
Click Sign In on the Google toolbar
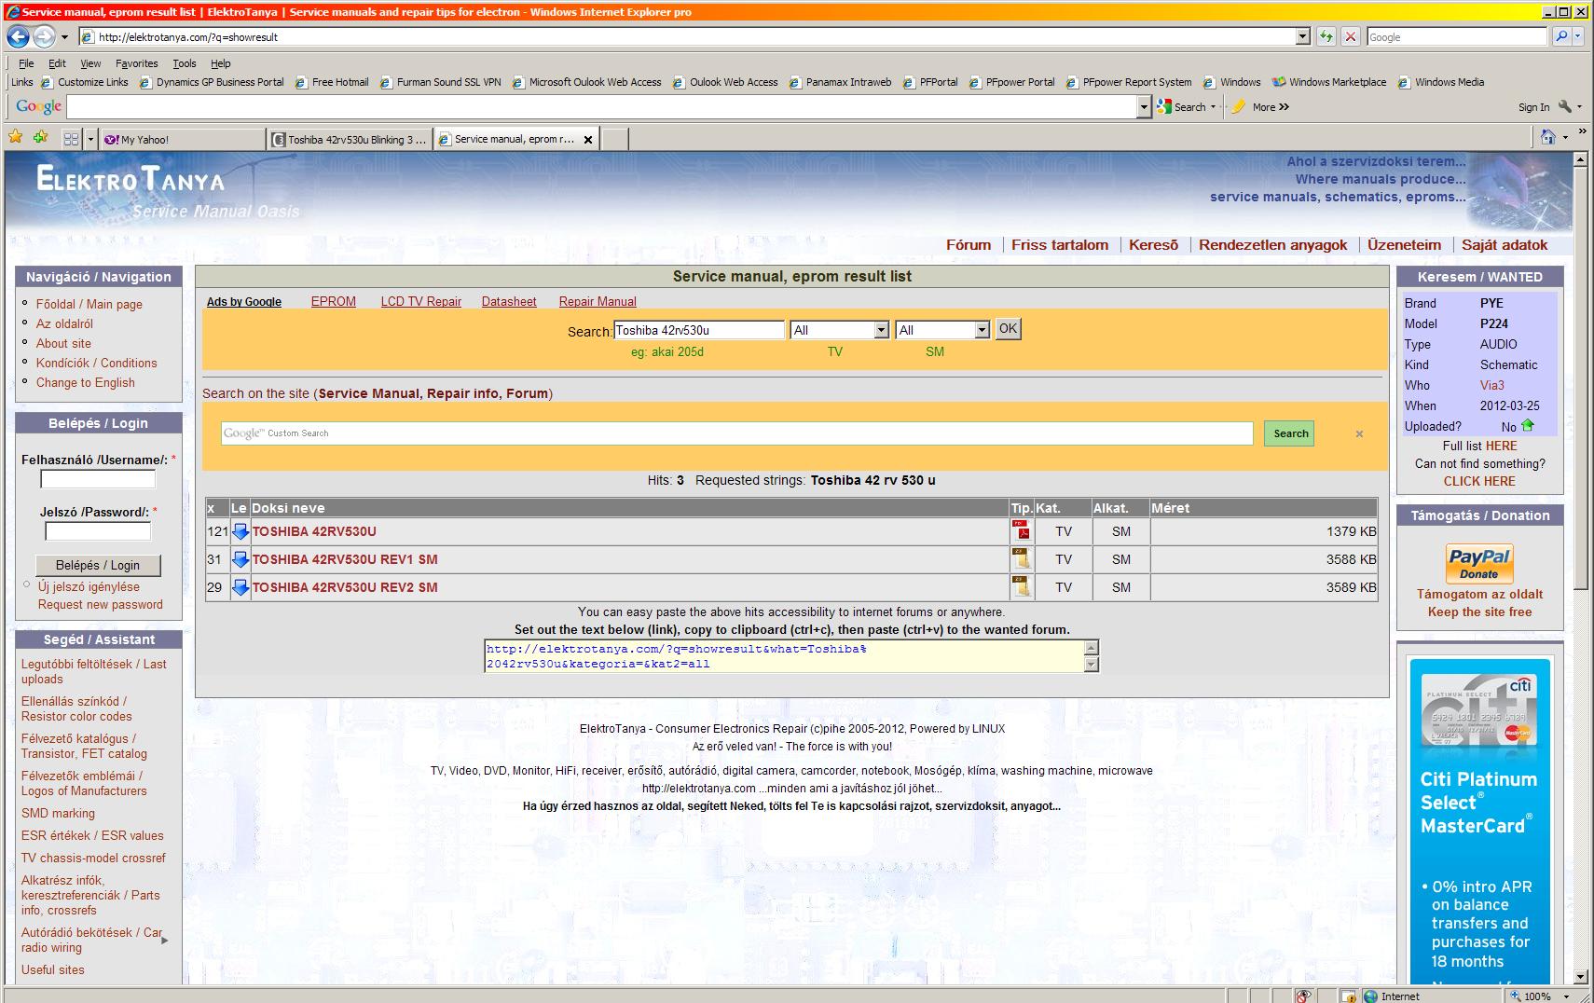click(1533, 107)
